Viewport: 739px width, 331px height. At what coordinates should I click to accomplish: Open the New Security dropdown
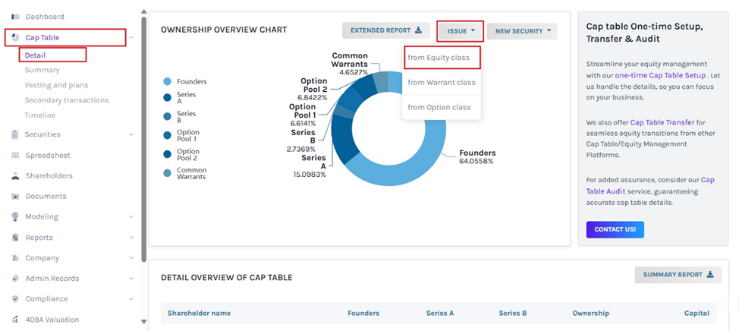[522, 31]
